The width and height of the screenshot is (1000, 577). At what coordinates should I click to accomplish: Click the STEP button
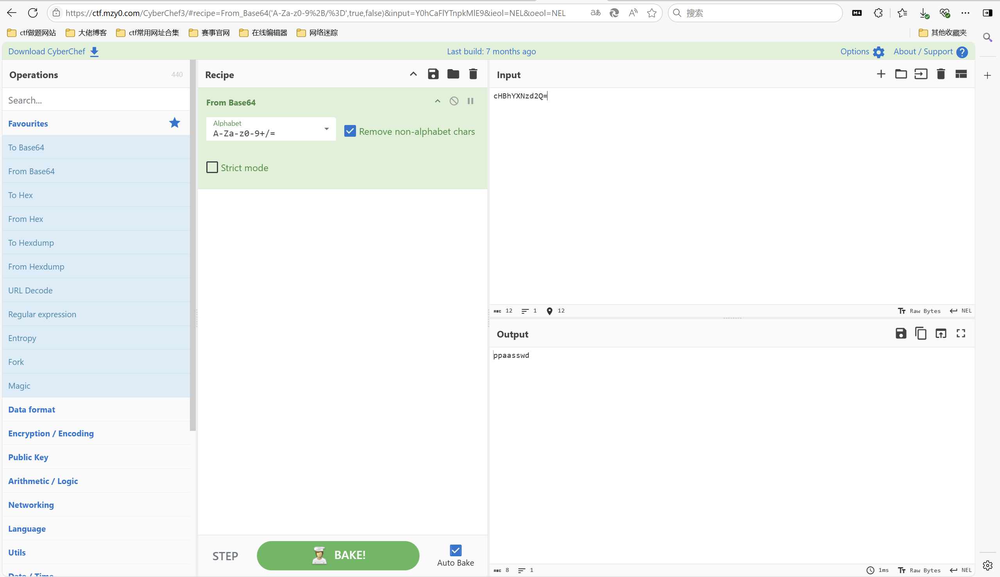(225, 556)
